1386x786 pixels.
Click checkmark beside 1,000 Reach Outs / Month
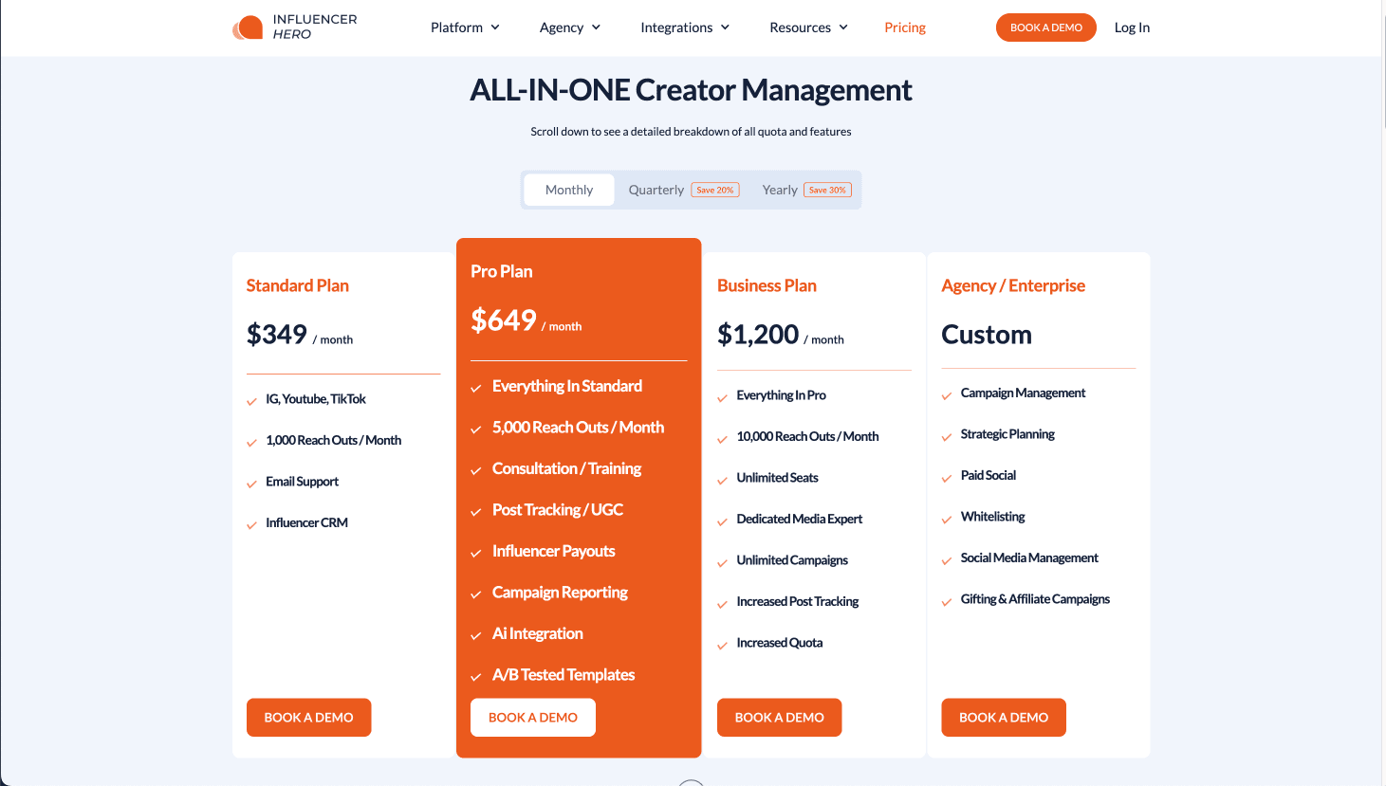[x=251, y=443]
